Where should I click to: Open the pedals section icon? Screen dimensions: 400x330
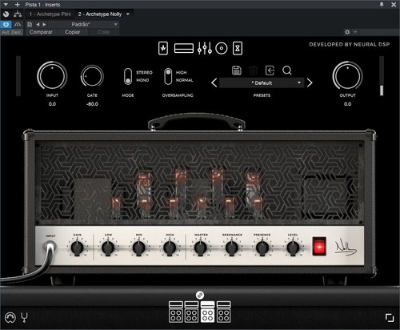coord(163,48)
